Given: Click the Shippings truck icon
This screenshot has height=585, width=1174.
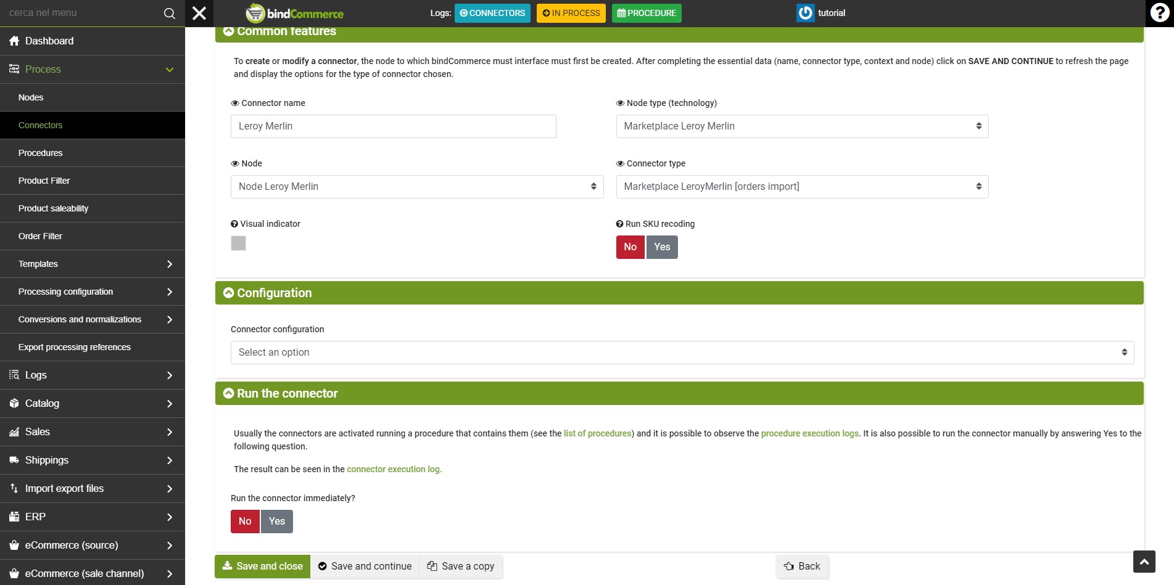Looking at the screenshot, I should (14, 460).
